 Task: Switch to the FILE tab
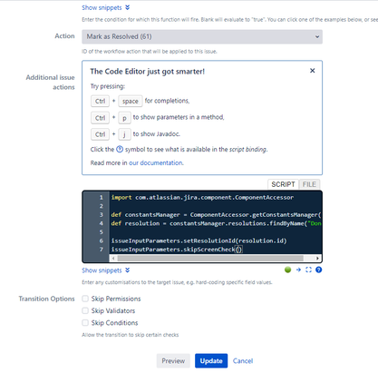[x=309, y=184]
